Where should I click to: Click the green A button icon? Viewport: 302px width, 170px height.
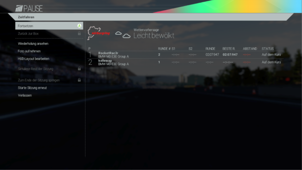(x=79, y=26)
